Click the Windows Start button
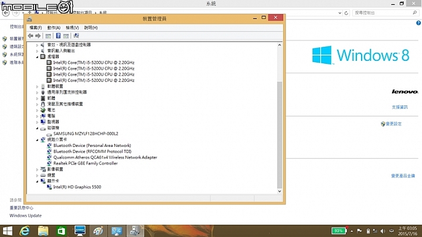This screenshot has width=422, height=237. (7, 231)
